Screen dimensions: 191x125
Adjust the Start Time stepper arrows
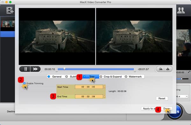click(104, 87)
